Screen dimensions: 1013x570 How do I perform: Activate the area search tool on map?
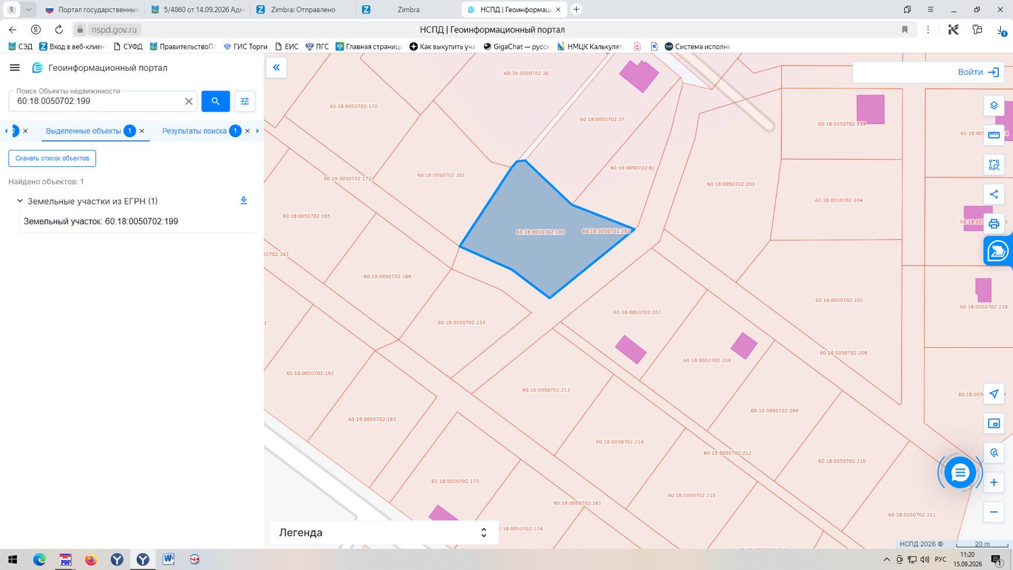(994, 165)
